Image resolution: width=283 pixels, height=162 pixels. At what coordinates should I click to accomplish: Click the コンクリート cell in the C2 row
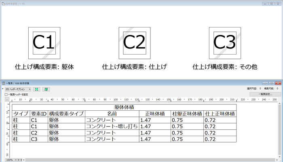[112, 133]
